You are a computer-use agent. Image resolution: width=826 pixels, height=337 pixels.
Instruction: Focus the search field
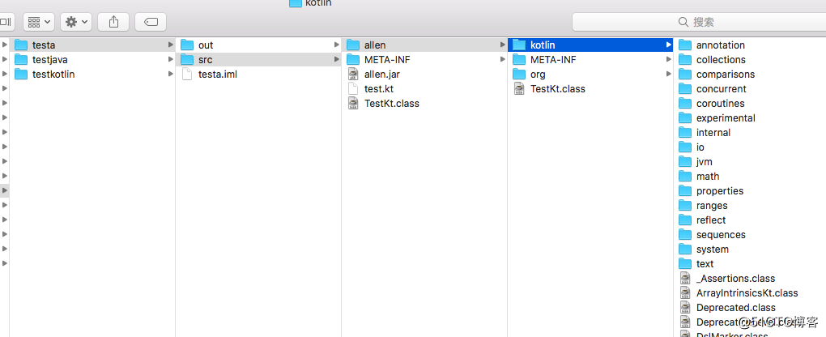(x=699, y=22)
